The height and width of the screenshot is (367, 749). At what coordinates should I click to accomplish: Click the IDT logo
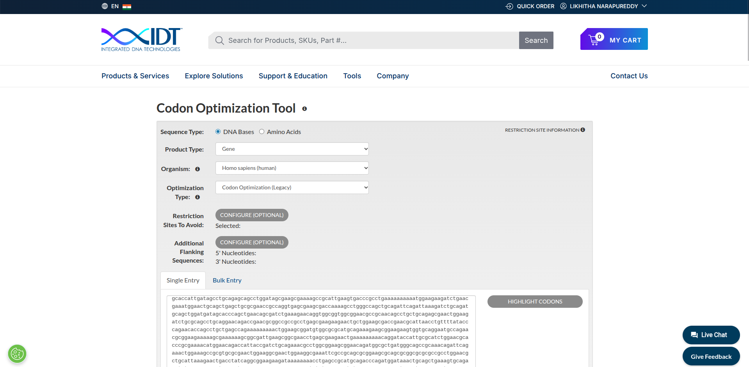141,39
